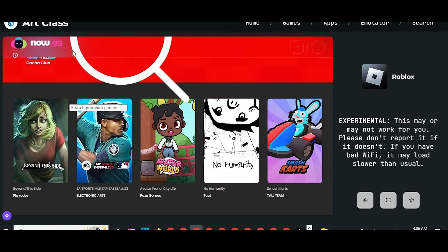Click the Roblox app icon

tap(374, 77)
